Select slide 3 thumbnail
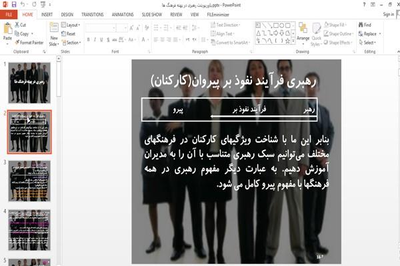The width and height of the screenshot is (400, 266). (29, 181)
